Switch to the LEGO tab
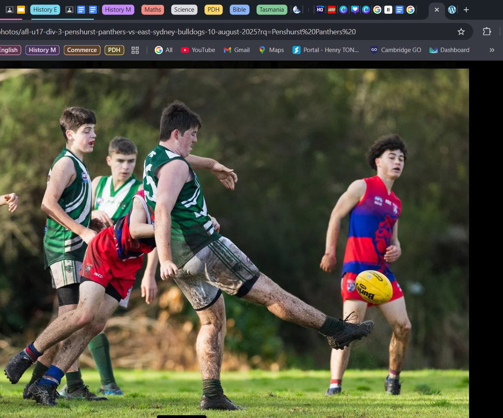Image resolution: width=503 pixels, height=418 pixels. 332,10
